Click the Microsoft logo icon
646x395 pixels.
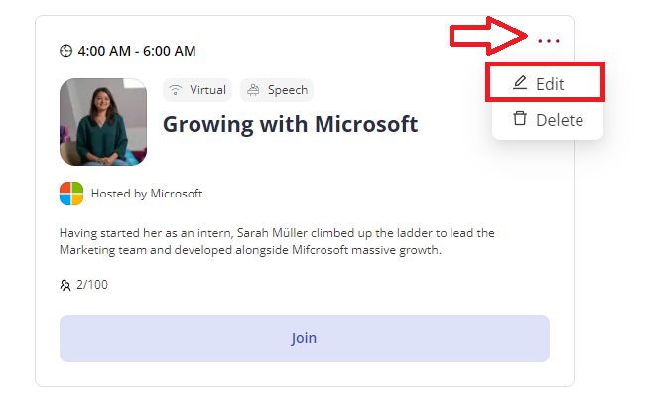tap(71, 194)
